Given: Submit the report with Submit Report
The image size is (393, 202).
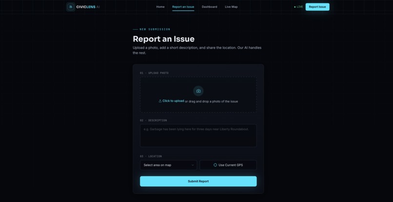Looking at the screenshot, I should tap(198, 181).
